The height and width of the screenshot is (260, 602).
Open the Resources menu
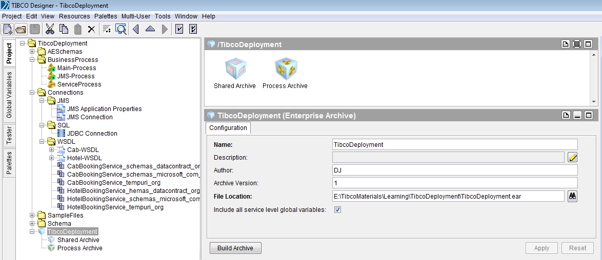[x=74, y=16]
